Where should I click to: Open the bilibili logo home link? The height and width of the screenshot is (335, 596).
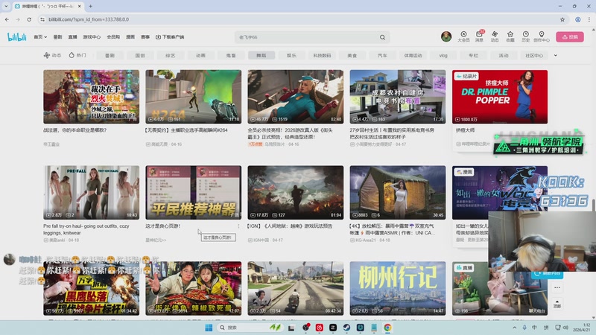point(17,36)
